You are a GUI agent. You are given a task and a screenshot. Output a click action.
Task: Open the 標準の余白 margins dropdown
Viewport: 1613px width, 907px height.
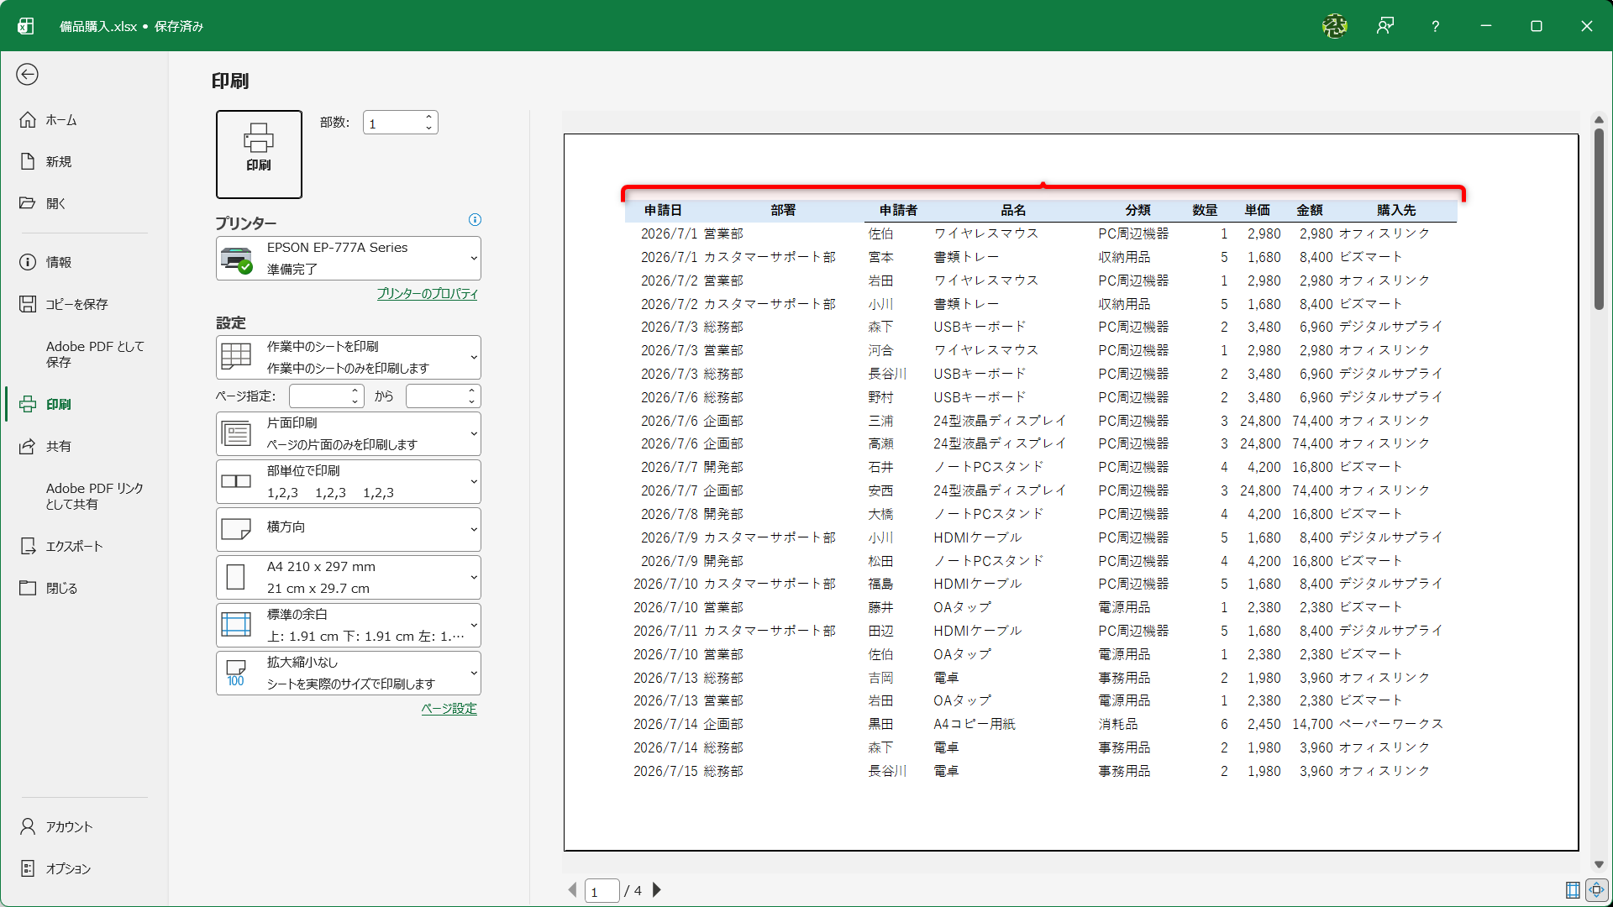[x=349, y=625]
